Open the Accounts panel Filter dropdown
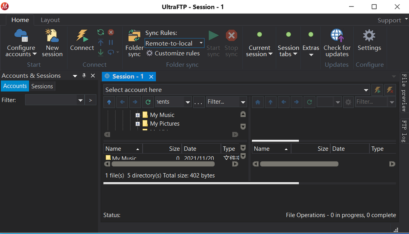This screenshot has height=234, width=409. tap(80, 100)
